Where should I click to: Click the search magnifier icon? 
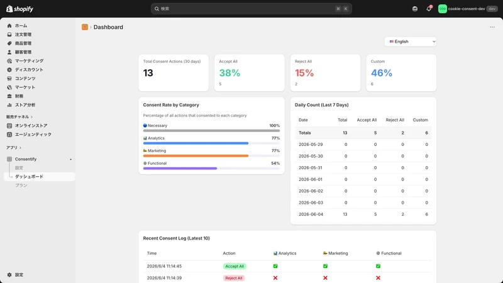(x=157, y=9)
